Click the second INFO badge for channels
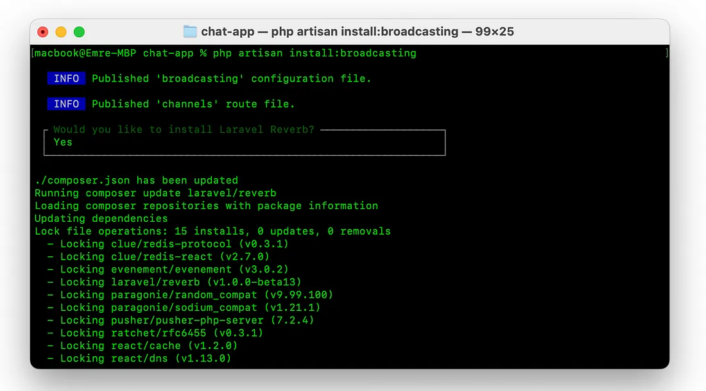Screen dimensions: 706x391 click(66, 104)
